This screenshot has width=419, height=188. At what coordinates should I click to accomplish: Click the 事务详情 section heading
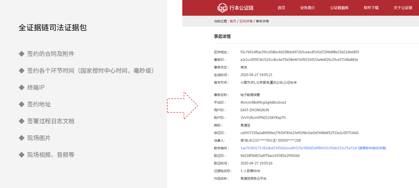(x=222, y=37)
